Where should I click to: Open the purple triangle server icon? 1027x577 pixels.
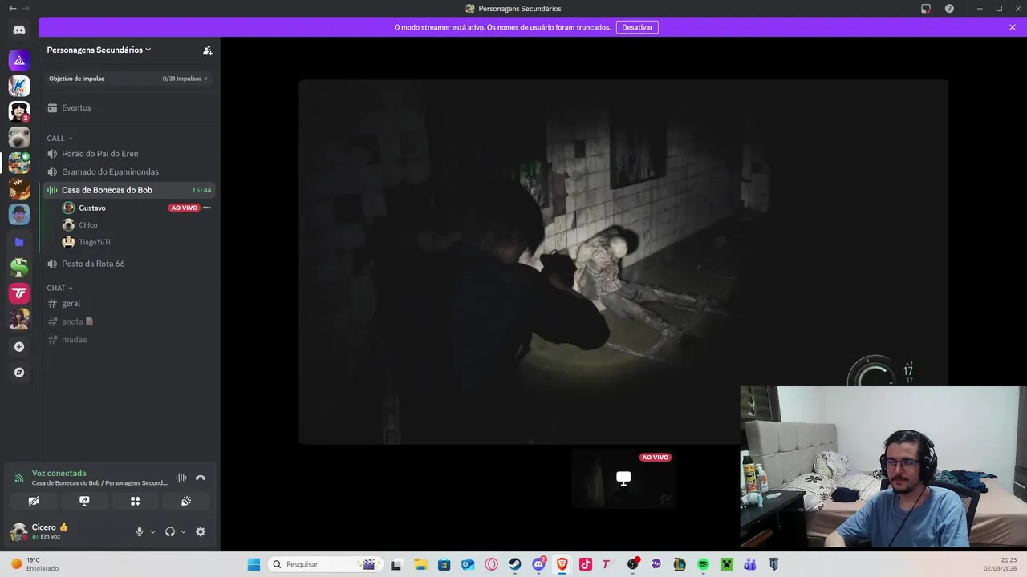coord(19,60)
